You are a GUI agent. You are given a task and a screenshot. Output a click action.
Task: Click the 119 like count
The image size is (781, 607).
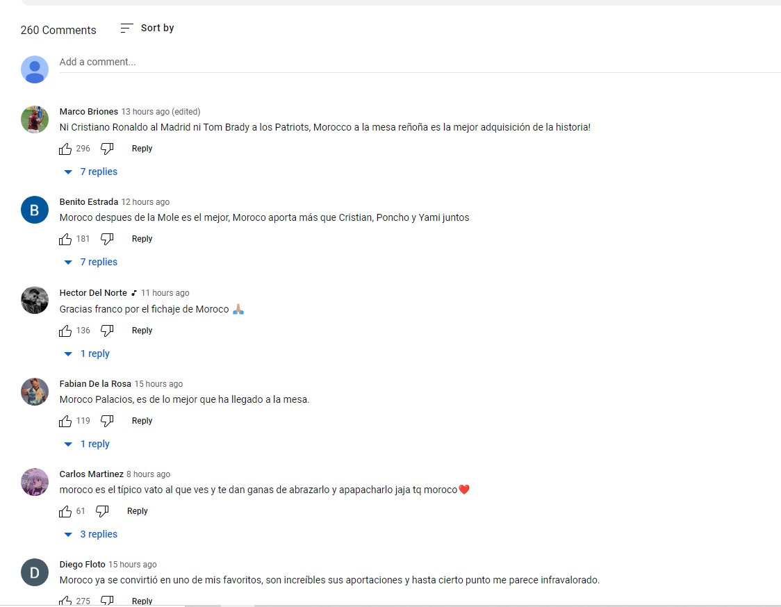83,421
